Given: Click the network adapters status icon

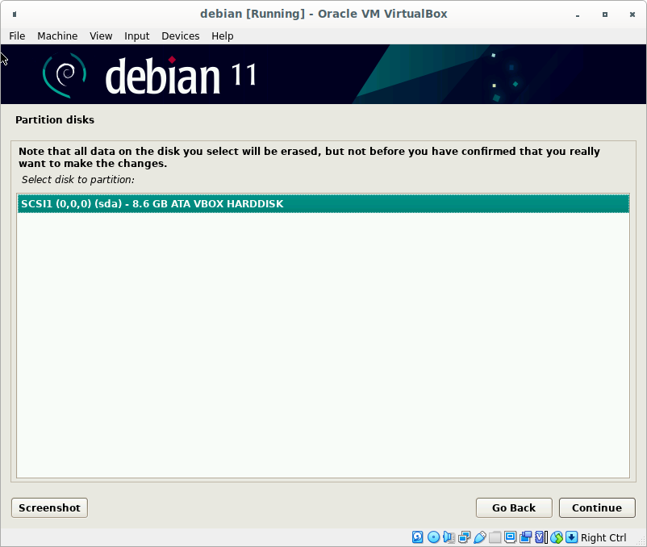Looking at the screenshot, I should [464, 537].
